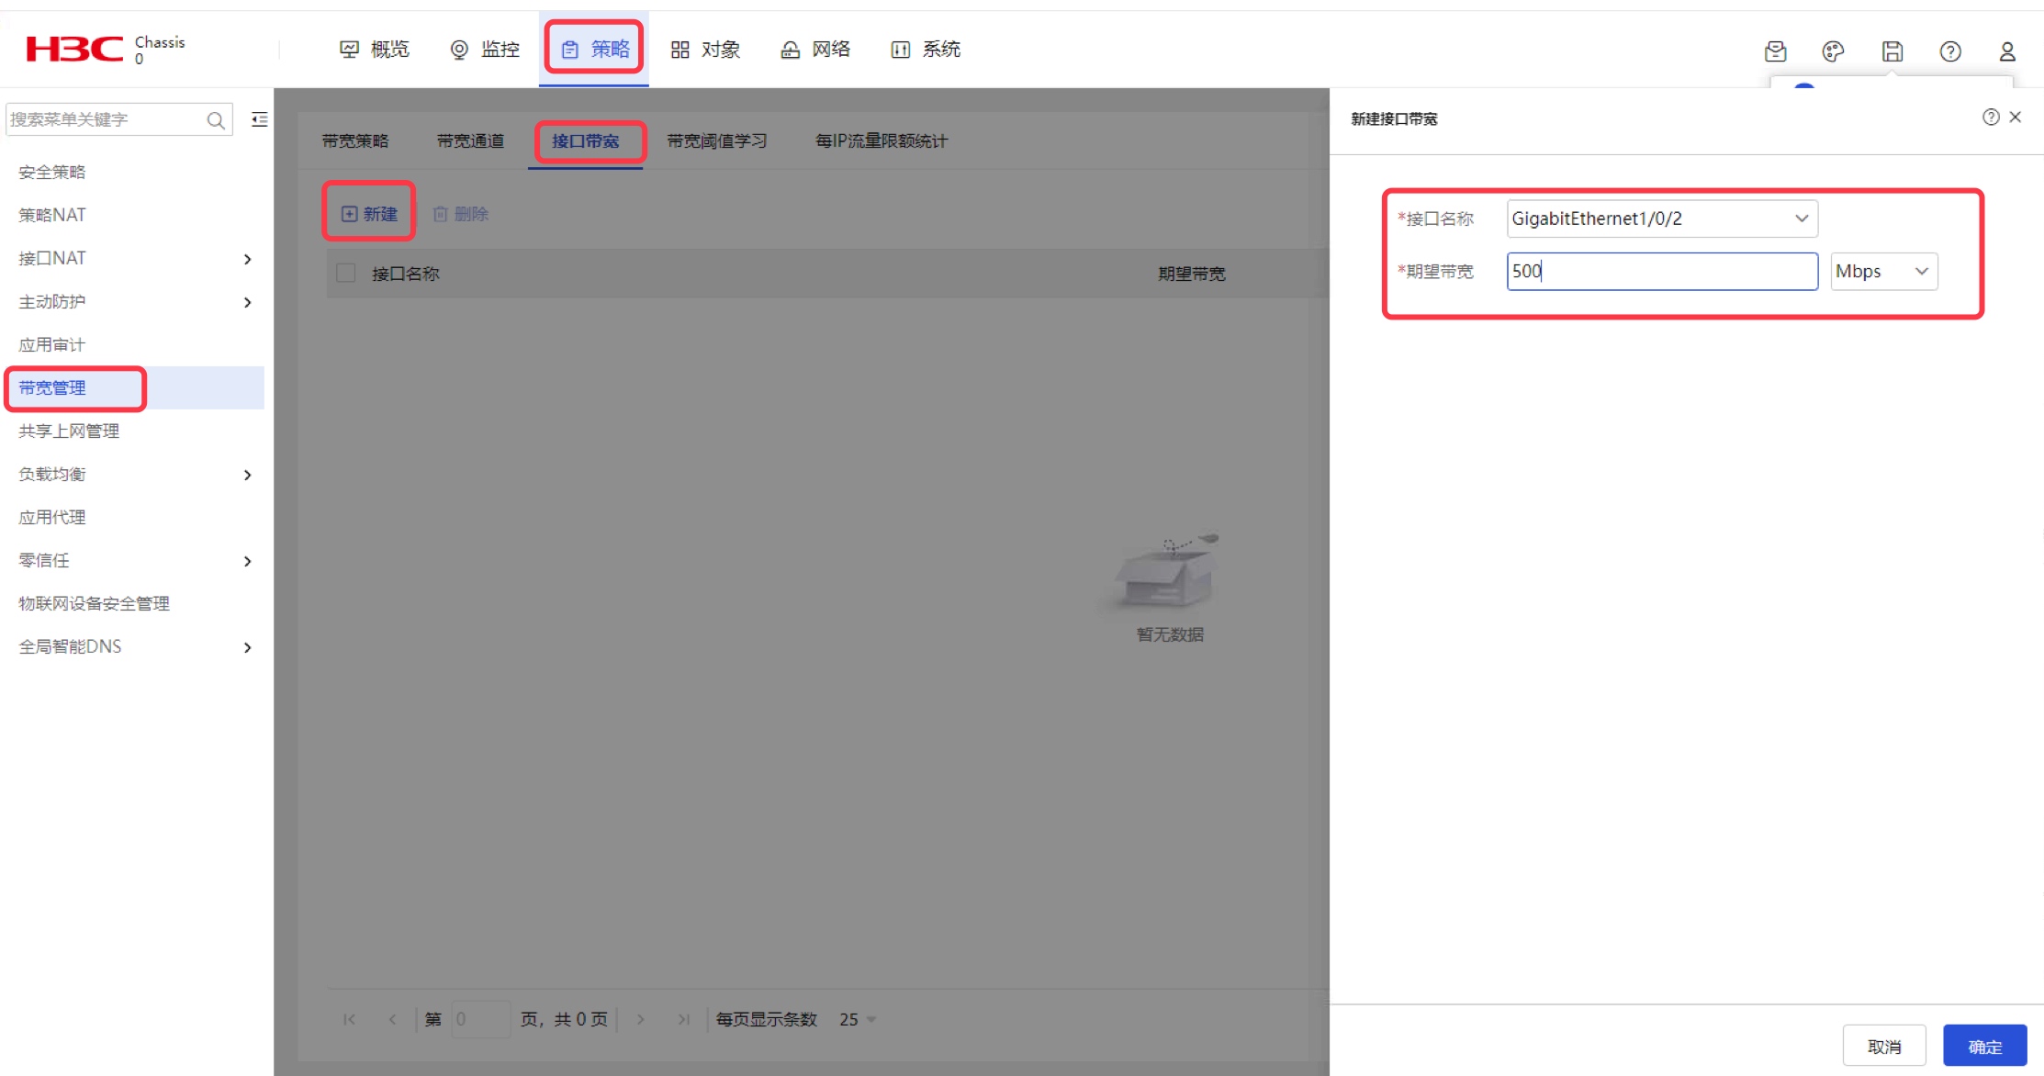Open the help icon in 新建接口带宽 panel
This screenshot has height=1076, width=2044.
[x=1991, y=117]
